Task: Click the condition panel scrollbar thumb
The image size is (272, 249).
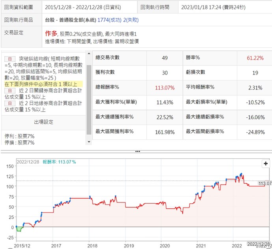Action: tap(89, 100)
